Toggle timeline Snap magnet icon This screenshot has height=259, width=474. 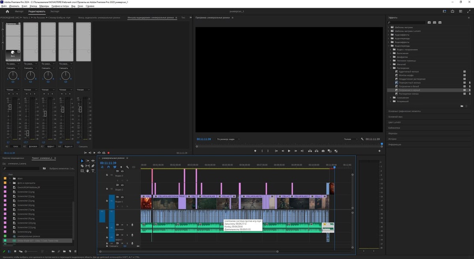pos(108,167)
